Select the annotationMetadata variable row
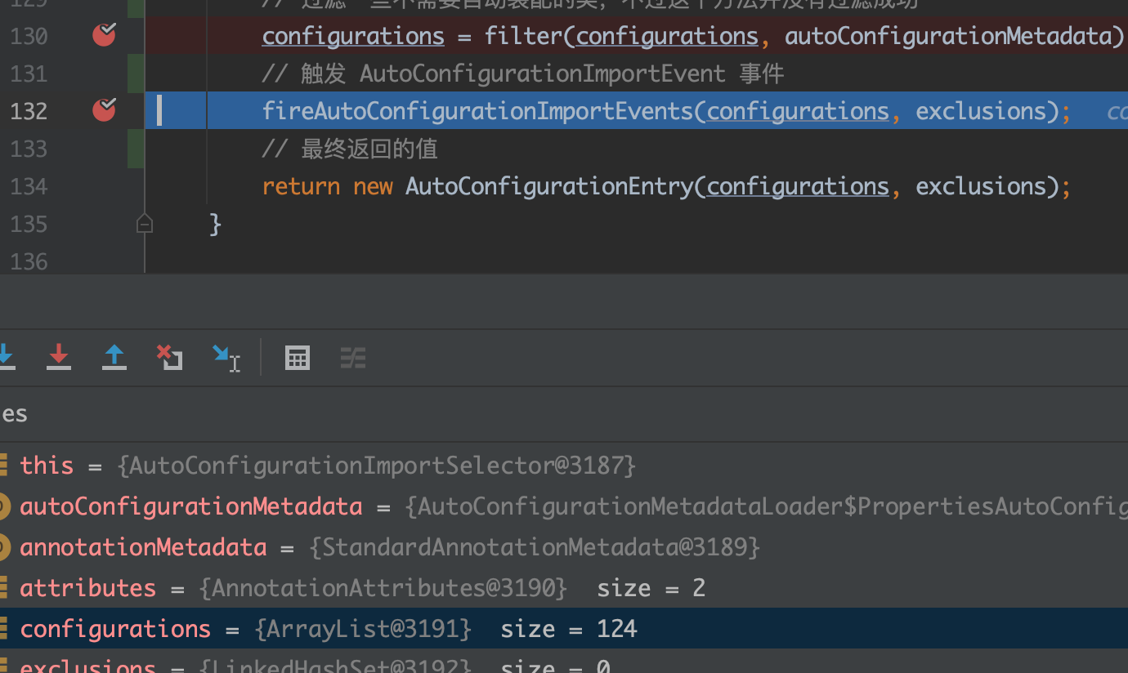Screen dimensions: 1128x673 click(564, 547)
